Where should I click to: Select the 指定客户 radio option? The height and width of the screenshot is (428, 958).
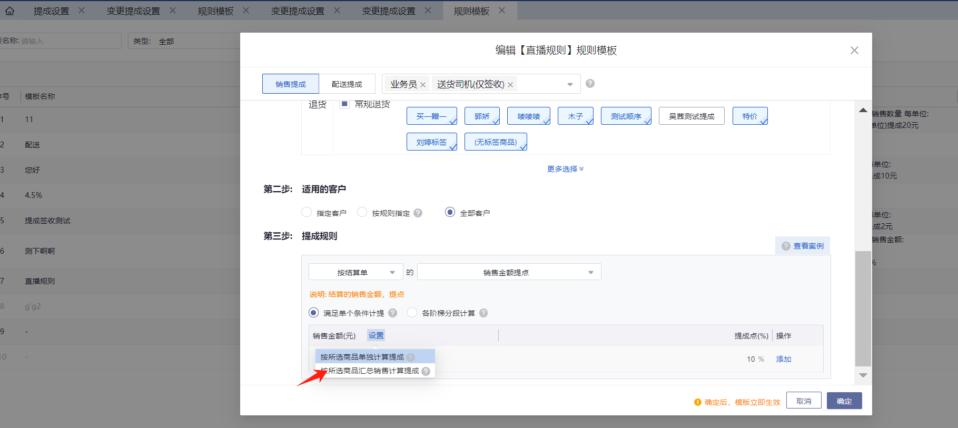(x=307, y=212)
